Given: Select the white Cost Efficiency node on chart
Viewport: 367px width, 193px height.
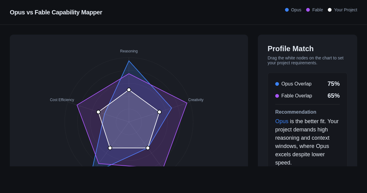Looking at the screenshot, I should [98, 112].
